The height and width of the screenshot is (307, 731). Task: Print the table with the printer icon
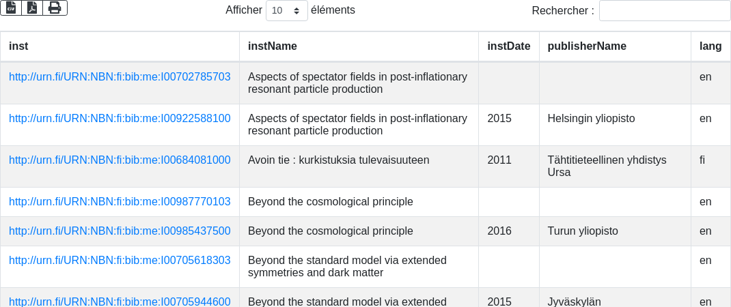[x=55, y=8]
